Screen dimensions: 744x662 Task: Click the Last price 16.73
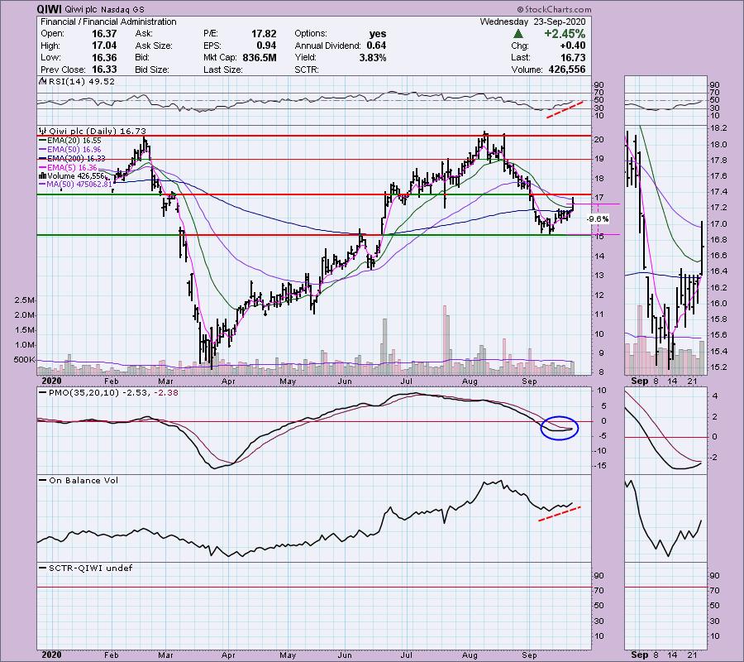point(573,57)
